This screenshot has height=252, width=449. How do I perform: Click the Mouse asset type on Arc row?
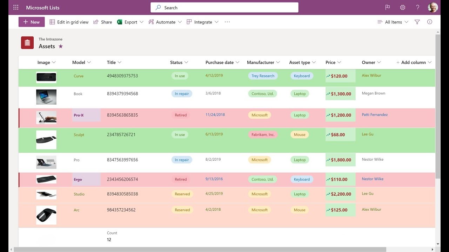[300, 210]
